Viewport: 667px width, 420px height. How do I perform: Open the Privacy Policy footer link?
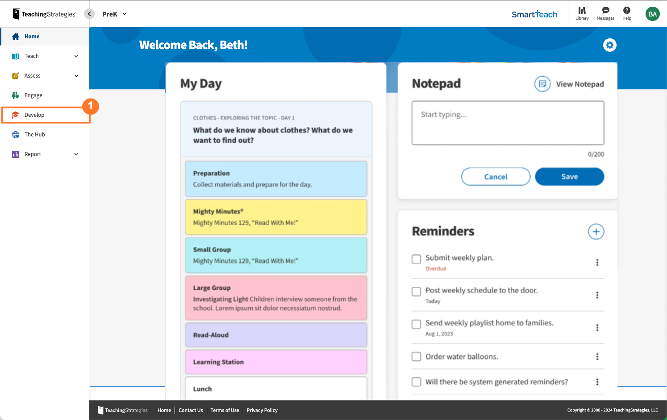(262, 410)
